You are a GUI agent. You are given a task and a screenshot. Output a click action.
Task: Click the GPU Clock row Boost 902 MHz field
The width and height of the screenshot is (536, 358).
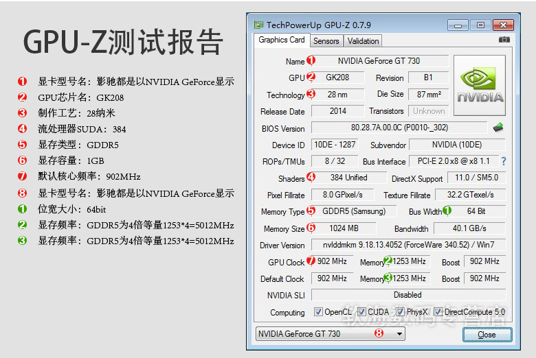pyautogui.click(x=484, y=261)
